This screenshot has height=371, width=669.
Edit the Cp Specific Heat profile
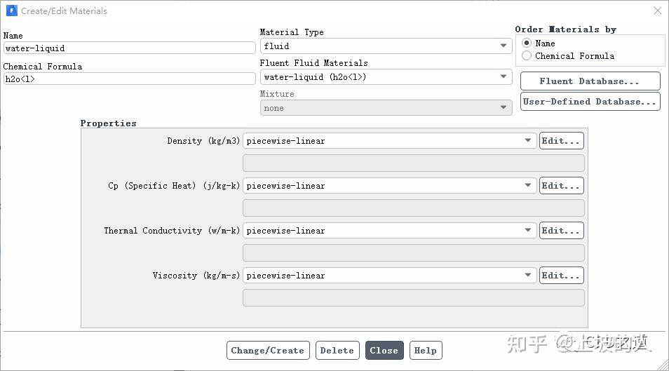click(x=562, y=186)
